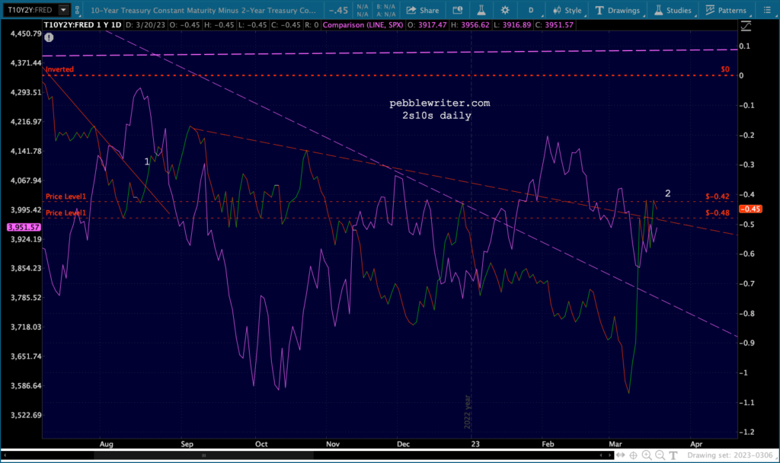The image size is (780, 463).
Task: Click the scrollbar left arrow in the window's lower corner
Action: pyautogui.click(x=5, y=455)
